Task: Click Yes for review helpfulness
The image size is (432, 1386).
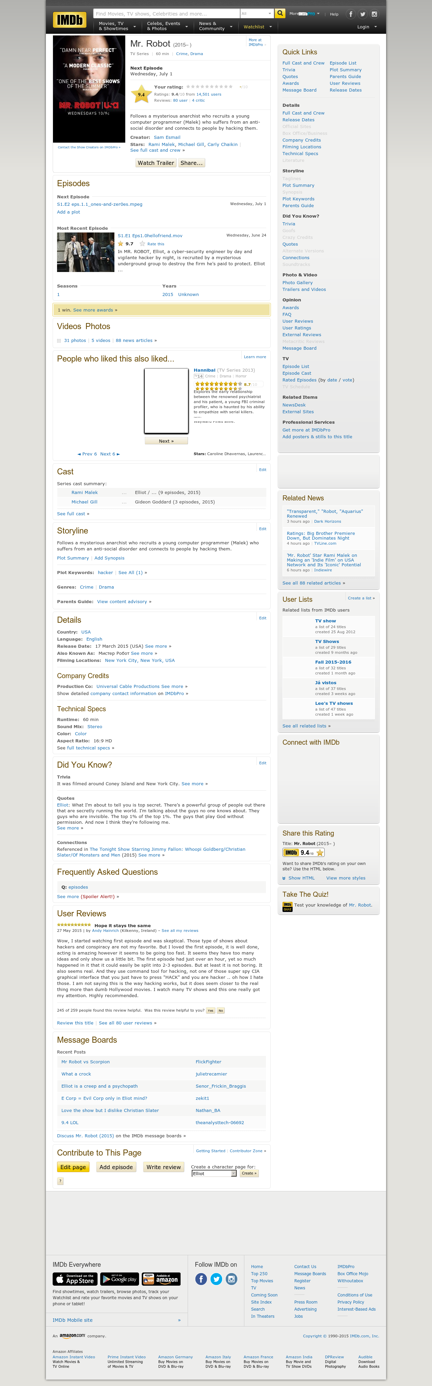Action: click(210, 1011)
